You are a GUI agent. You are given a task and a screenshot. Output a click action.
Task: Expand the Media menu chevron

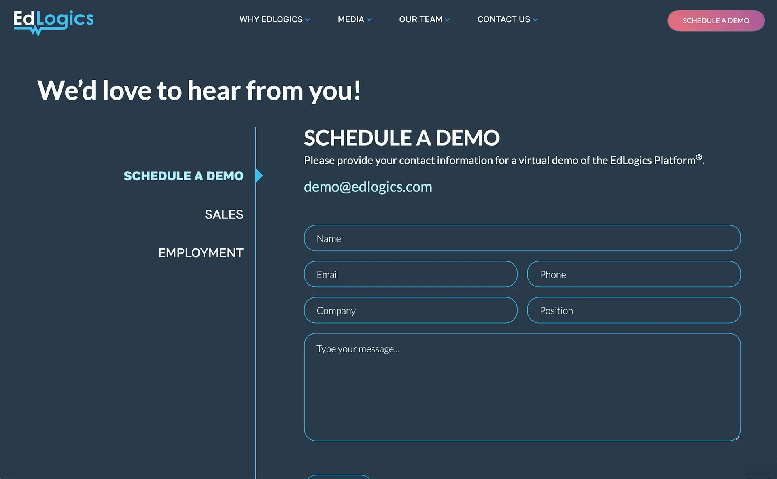click(369, 20)
